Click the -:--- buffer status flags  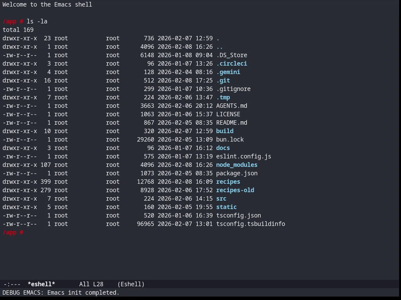pyautogui.click(x=12, y=284)
